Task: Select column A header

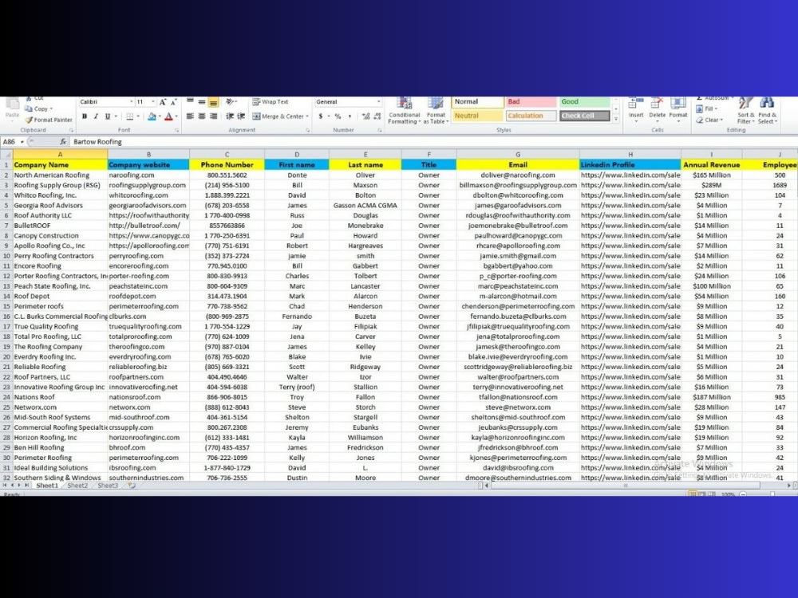Action: click(x=60, y=154)
